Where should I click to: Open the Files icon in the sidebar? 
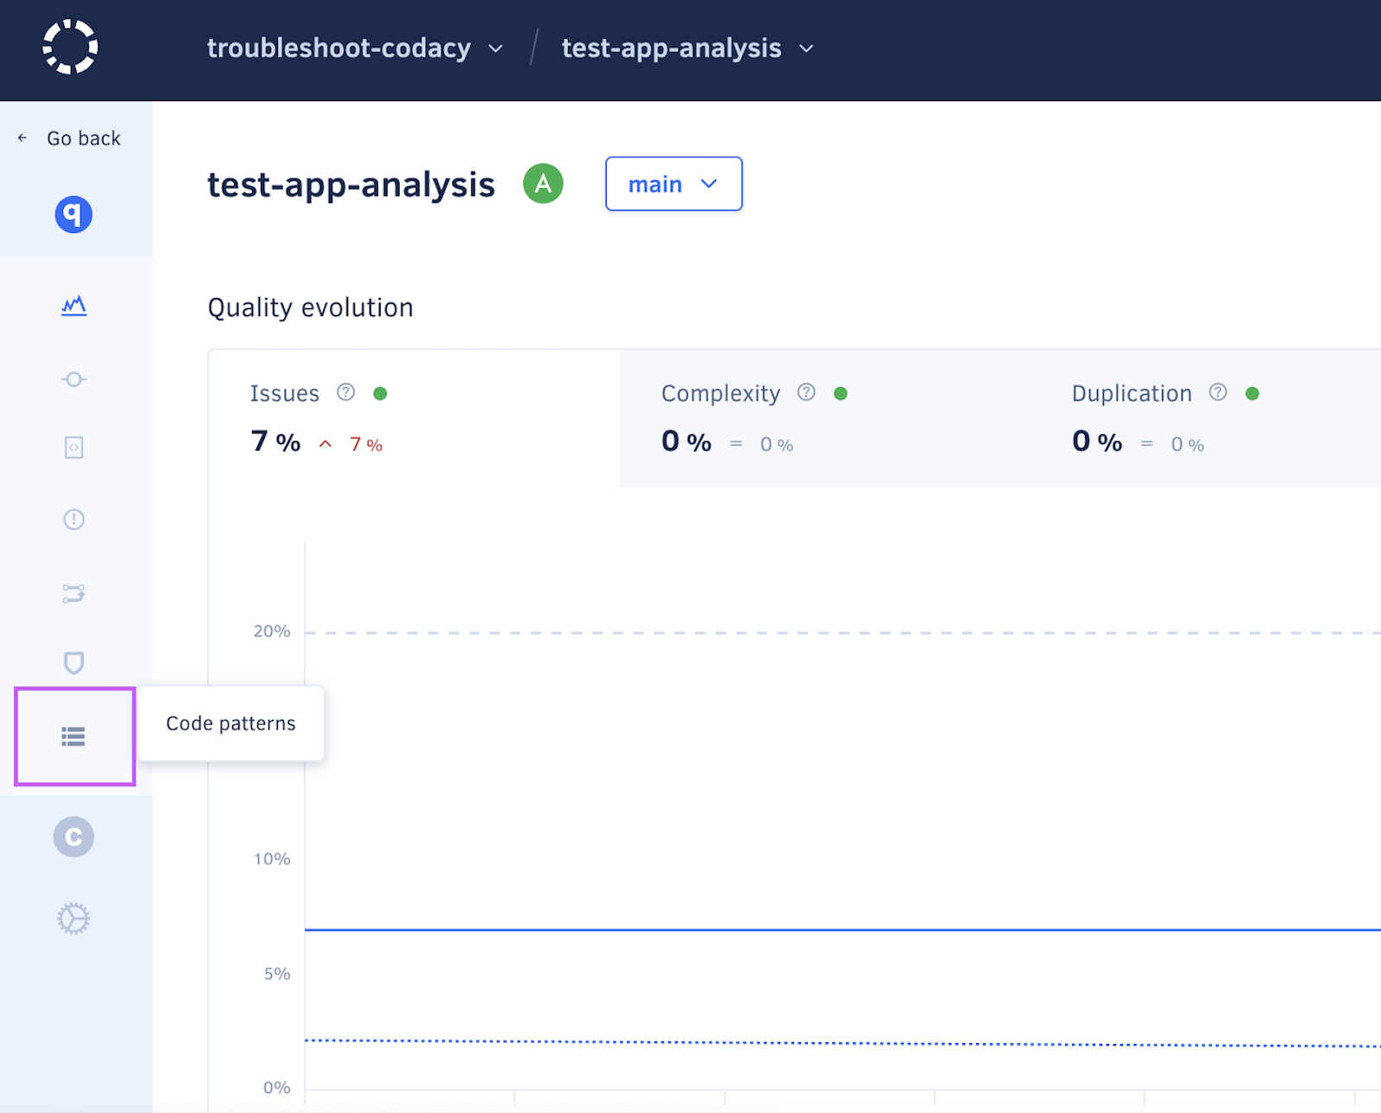point(74,447)
